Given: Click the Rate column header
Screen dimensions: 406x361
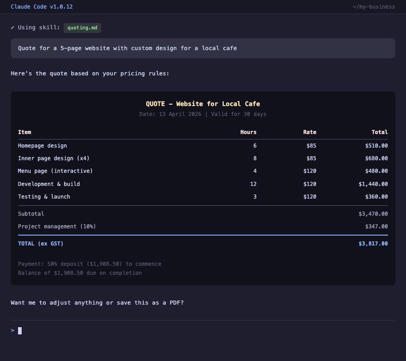Looking at the screenshot, I should [309, 132].
